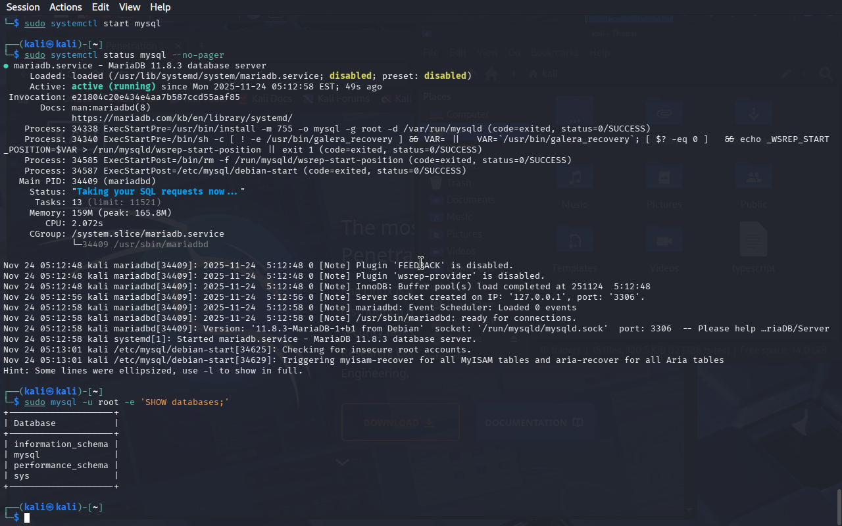Click the 'SHOW databases;' query string
Screen dimensions: 842x526
click(x=184, y=402)
